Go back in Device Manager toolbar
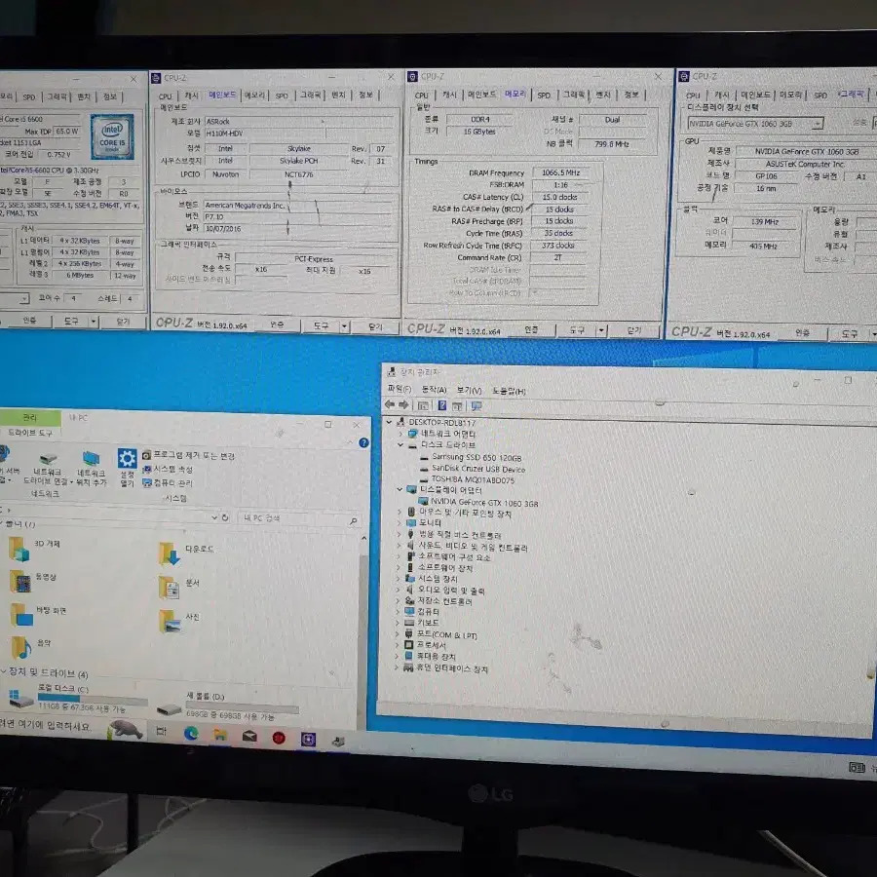Screen dimensions: 877x877 click(390, 404)
